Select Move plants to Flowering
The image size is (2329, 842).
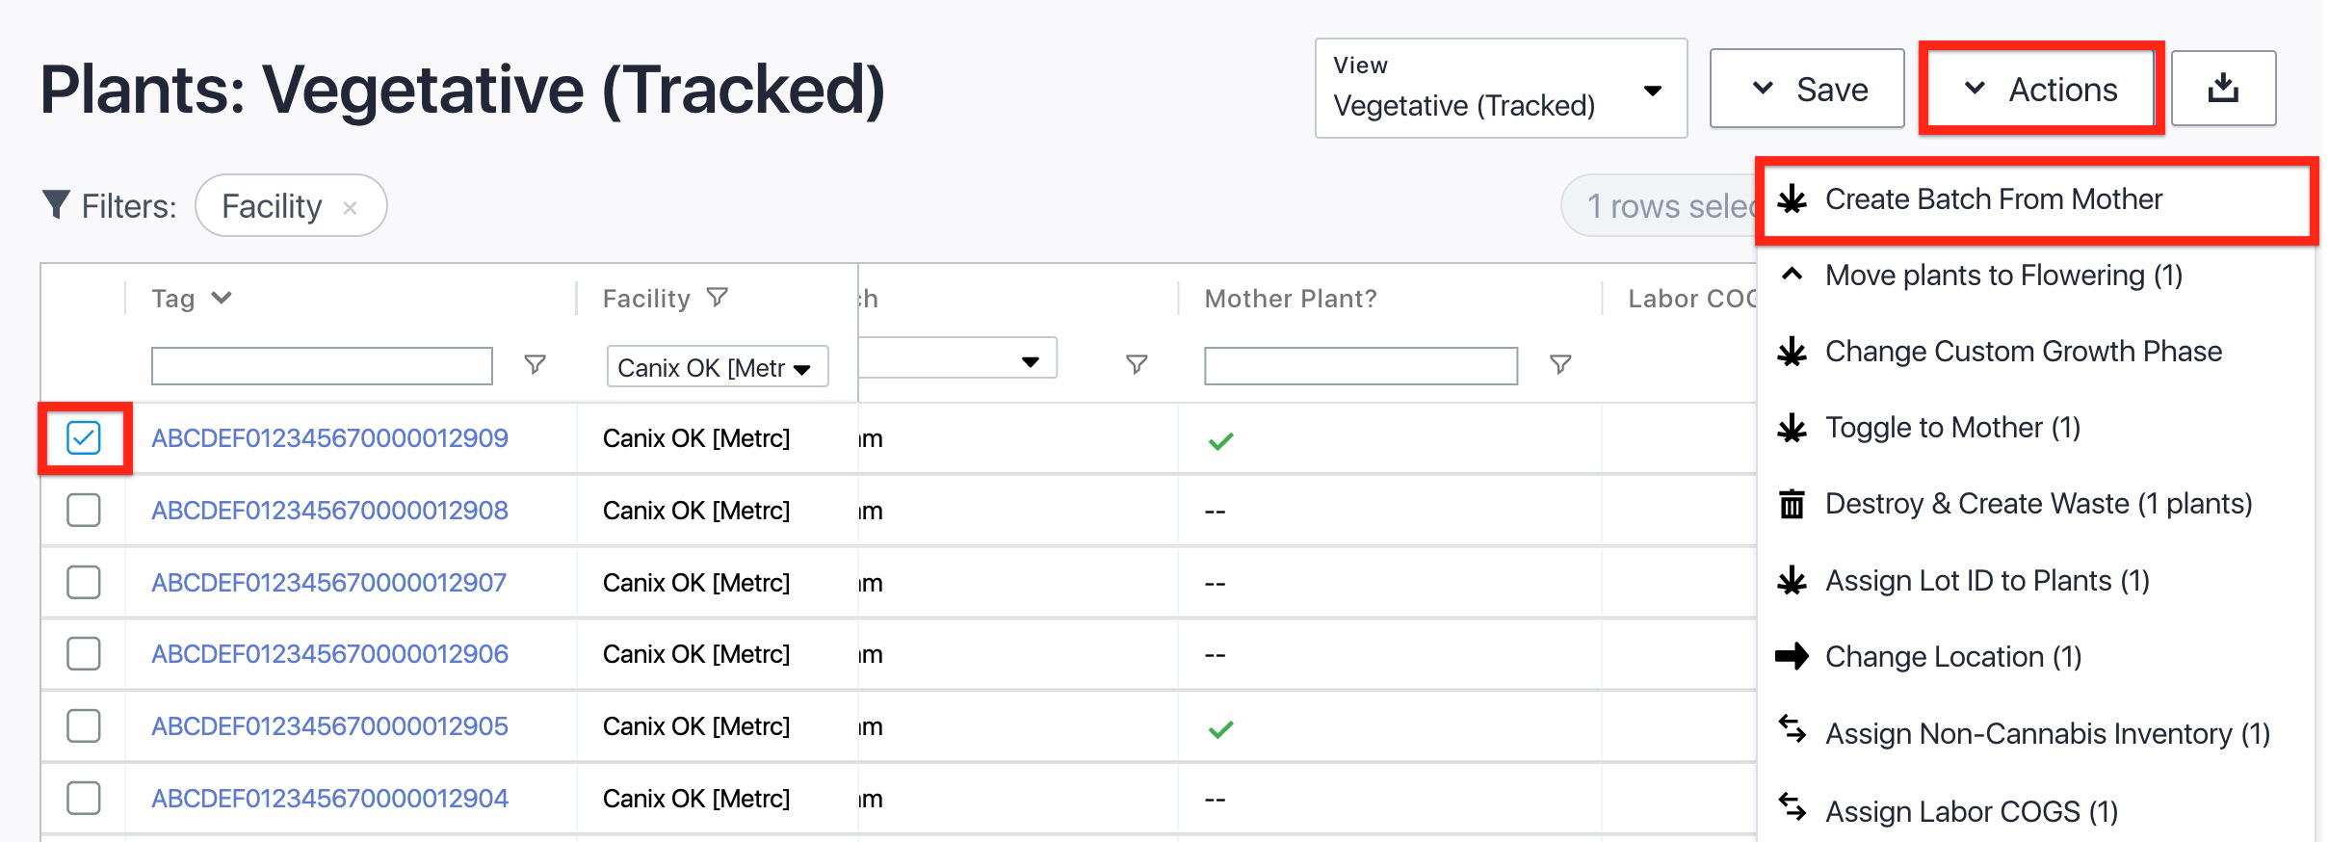[2002, 276]
